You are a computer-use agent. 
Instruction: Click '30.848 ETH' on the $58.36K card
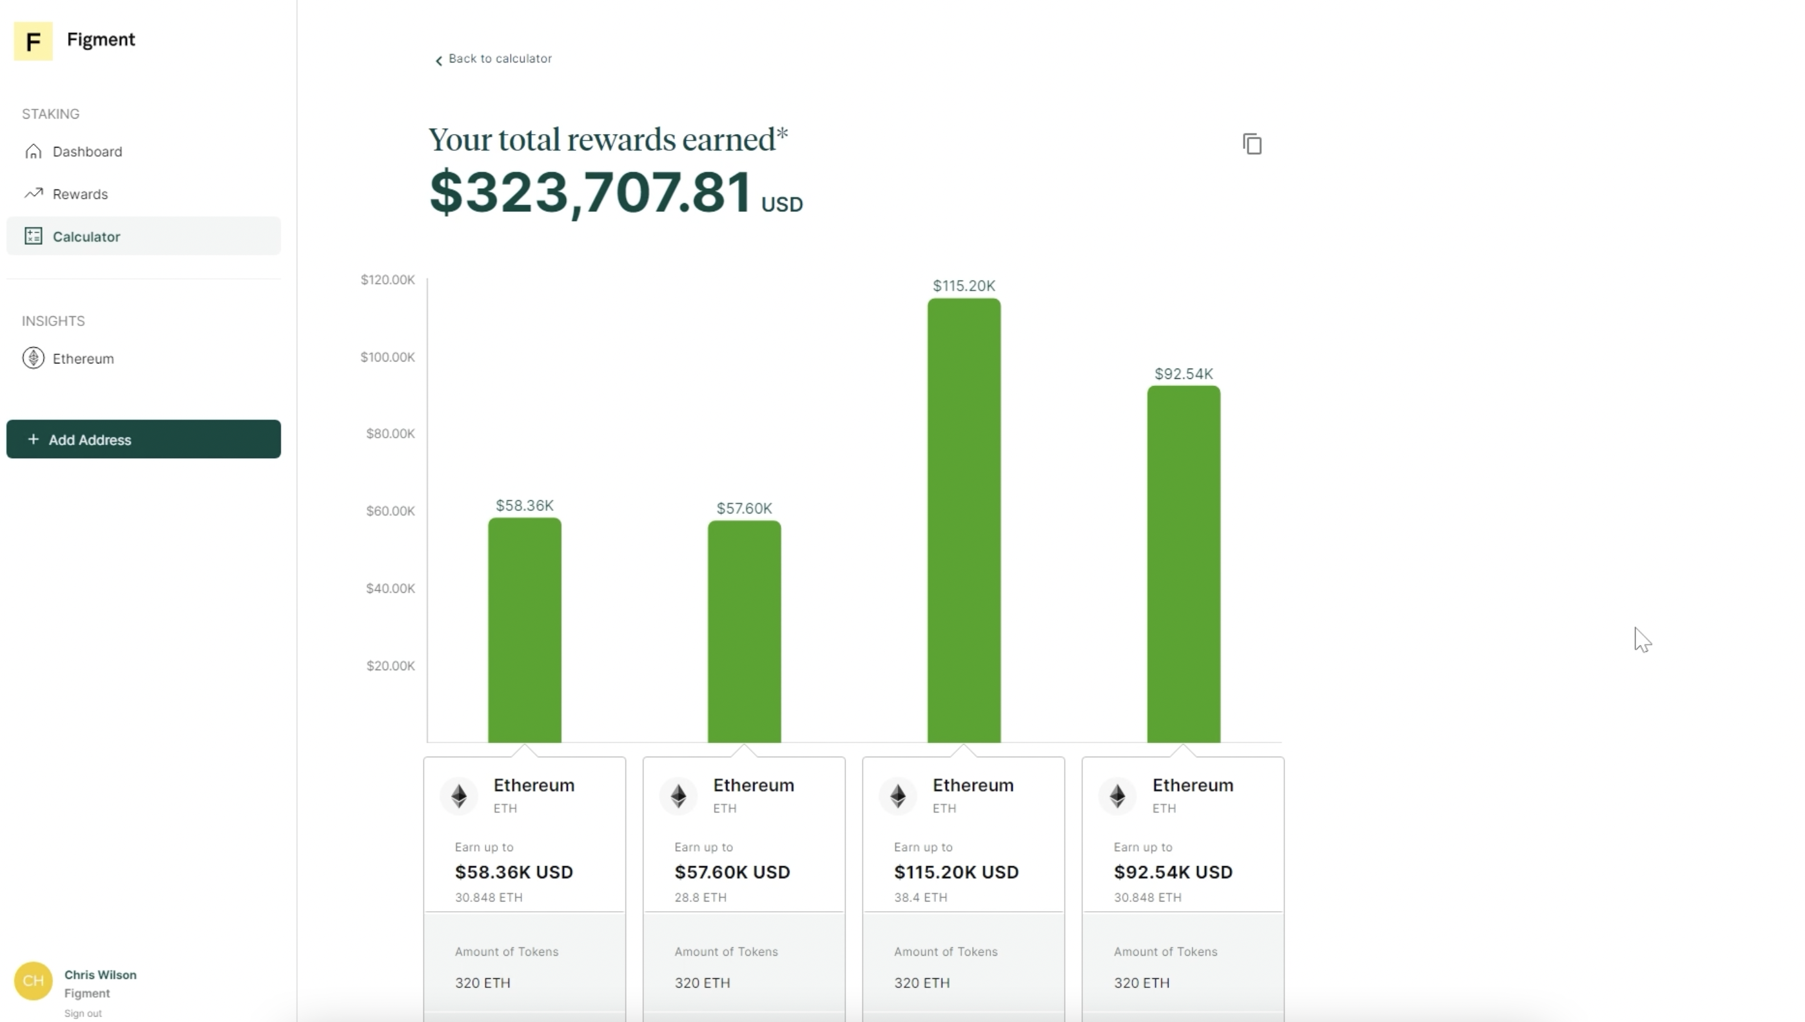coord(489,897)
